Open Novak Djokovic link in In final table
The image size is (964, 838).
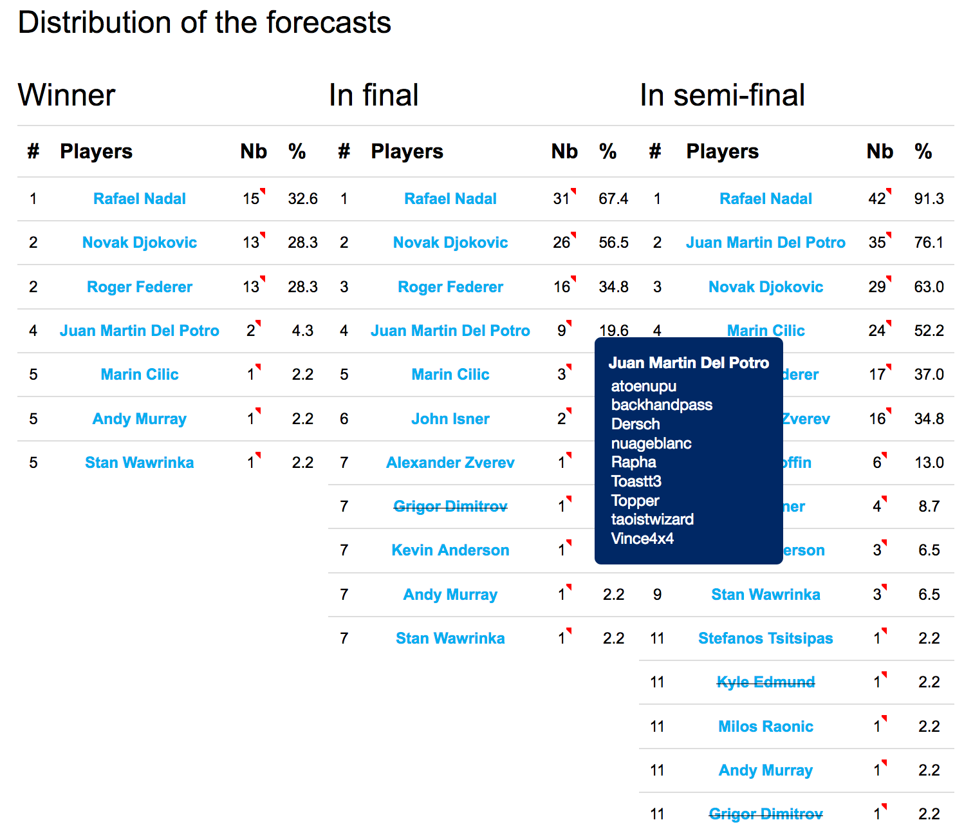coord(450,243)
